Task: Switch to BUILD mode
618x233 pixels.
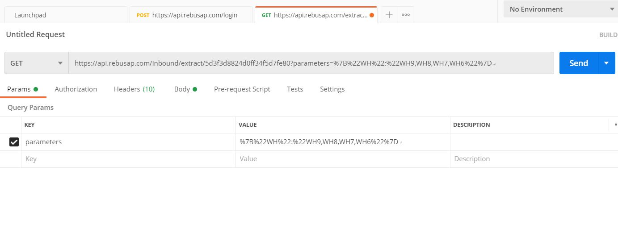Action: pyautogui.click(x=608, y=35)
